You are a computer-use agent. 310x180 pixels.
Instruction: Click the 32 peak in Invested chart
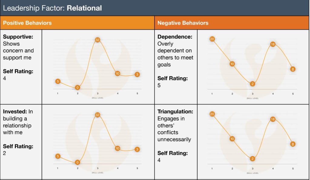coord(97,115)
